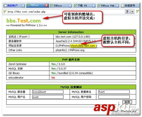
Task: Click the green icon right of address dropdown
Action: tap(137, 11)
